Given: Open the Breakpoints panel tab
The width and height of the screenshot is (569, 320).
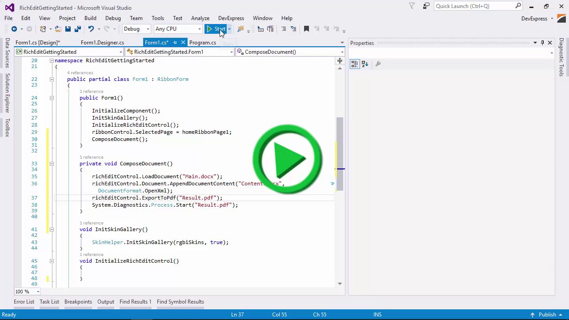Looking at the screenshot, I should click(78, 302).
